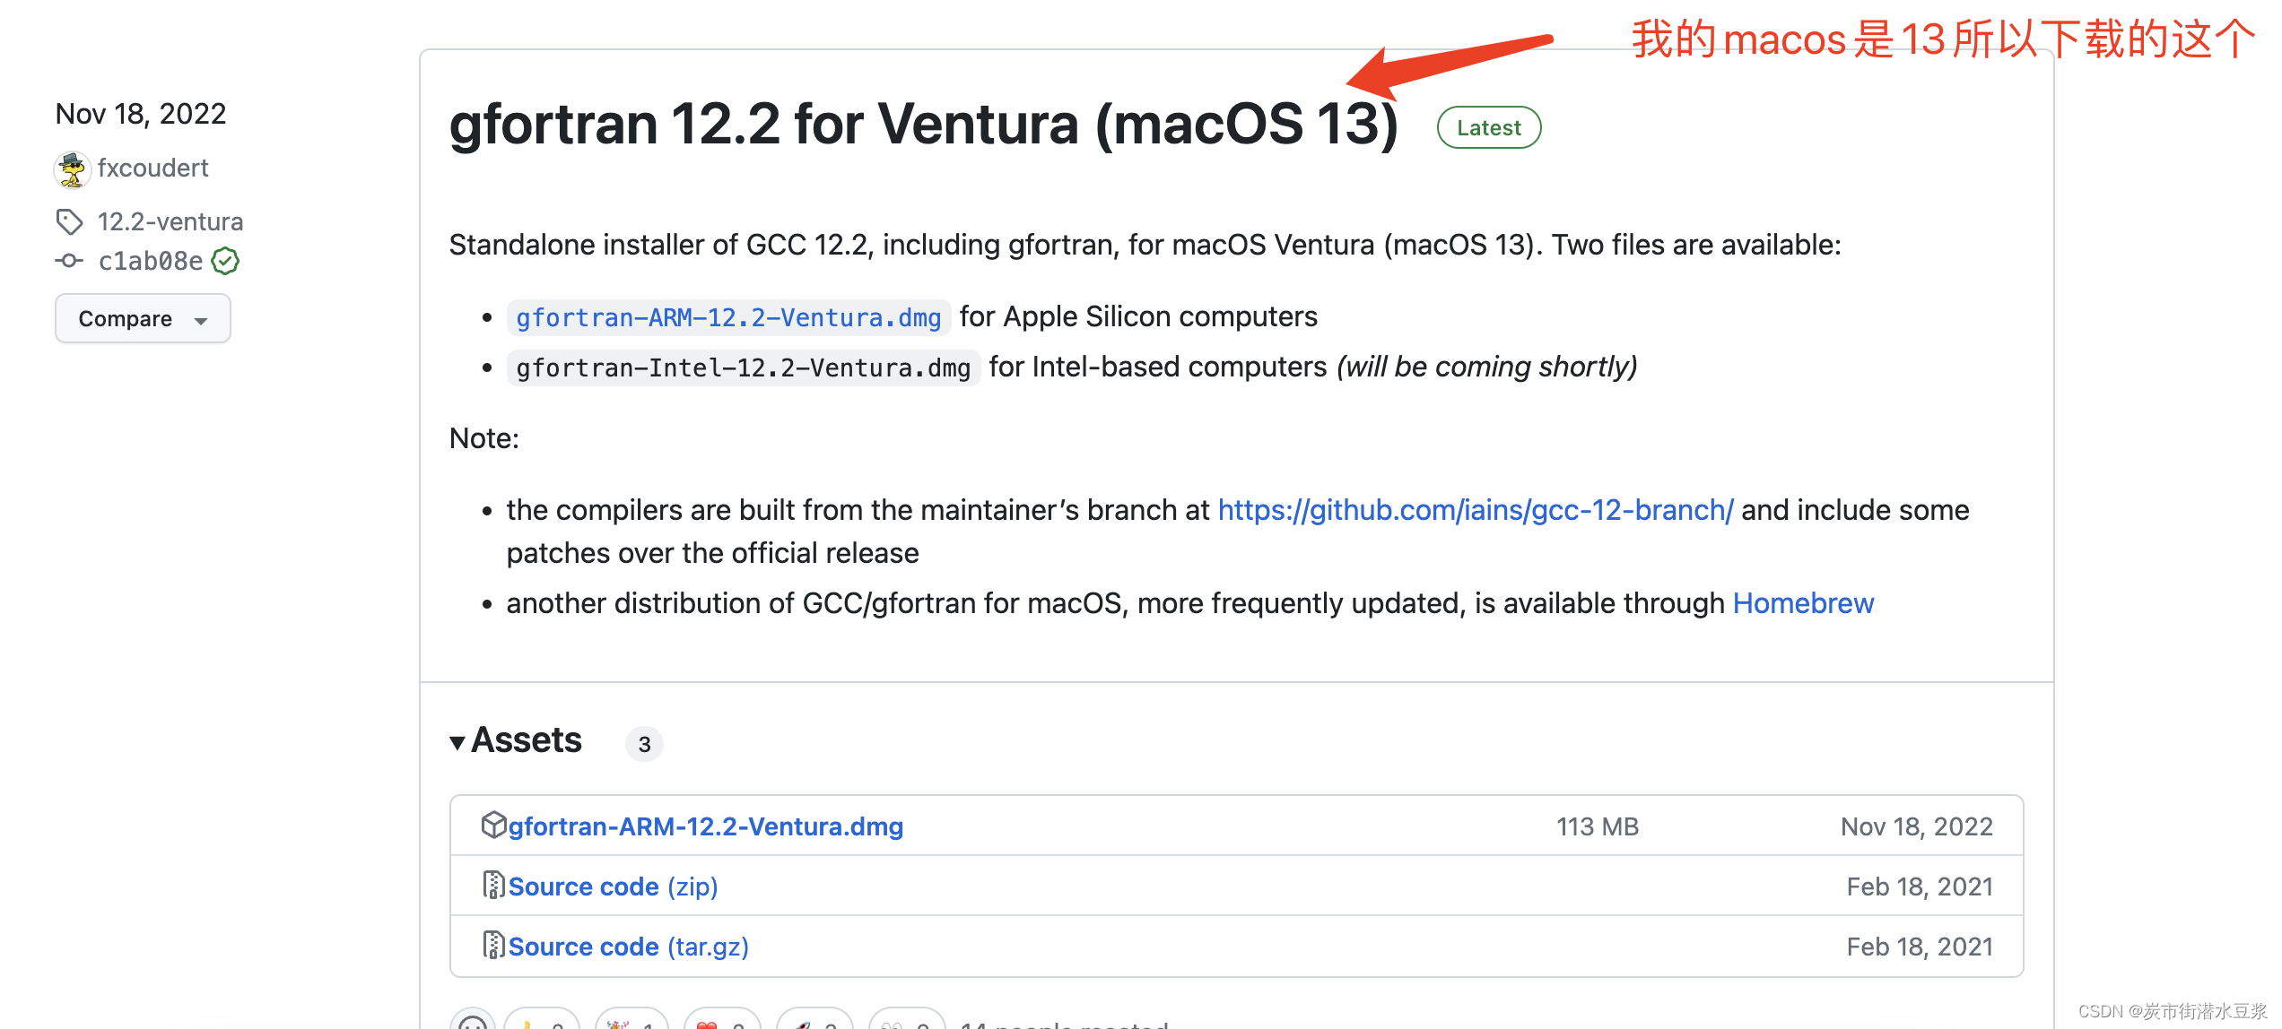The image size is (2282, 1029).
Task: Click the smiley add-reaction icon
Action: point(474,1022)
